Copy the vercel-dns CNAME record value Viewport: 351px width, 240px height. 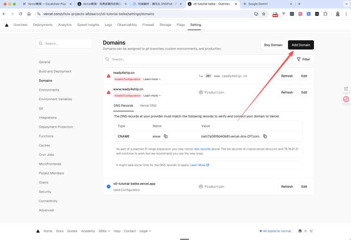[265, 136]
